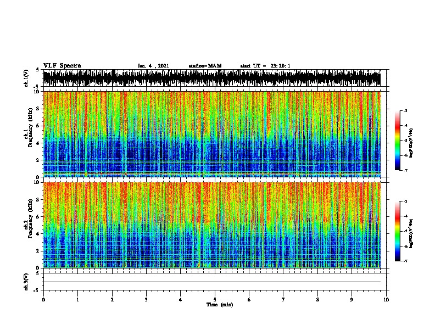Screen dimensions: 435x336
Task: Click the '8' kHz tick on ch.1 spectrogram
Action: coord(38,109)
